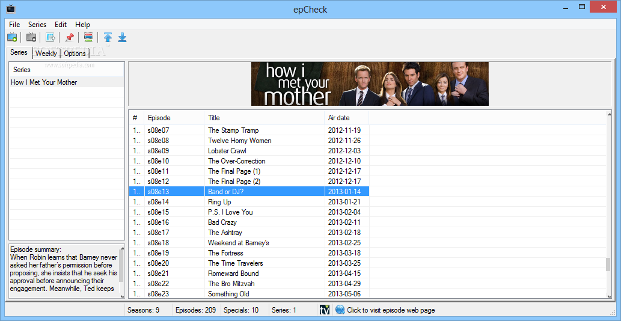Image resolution: width=621 pixels, height=321 pixels.
Task: Click the How I Met Your Mother banner
Action: 370,84
